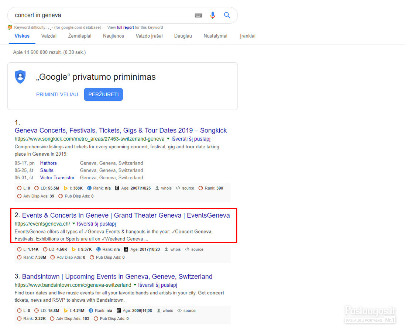
Task: Click Išversti šį puslapį for Bandsintown
Action: [x=158, y=285]
